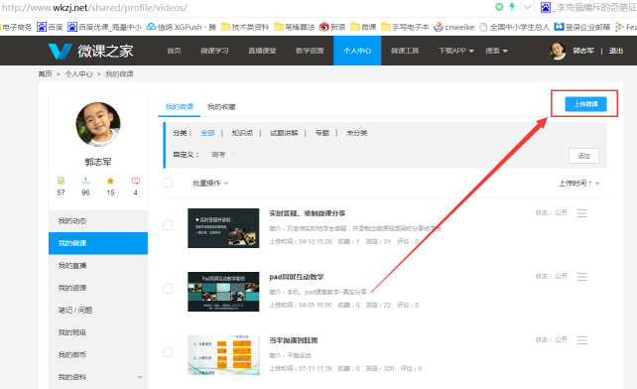Open 微课学习 in top navigation
This screenshot has height=389, width=637.
point(214,51)
